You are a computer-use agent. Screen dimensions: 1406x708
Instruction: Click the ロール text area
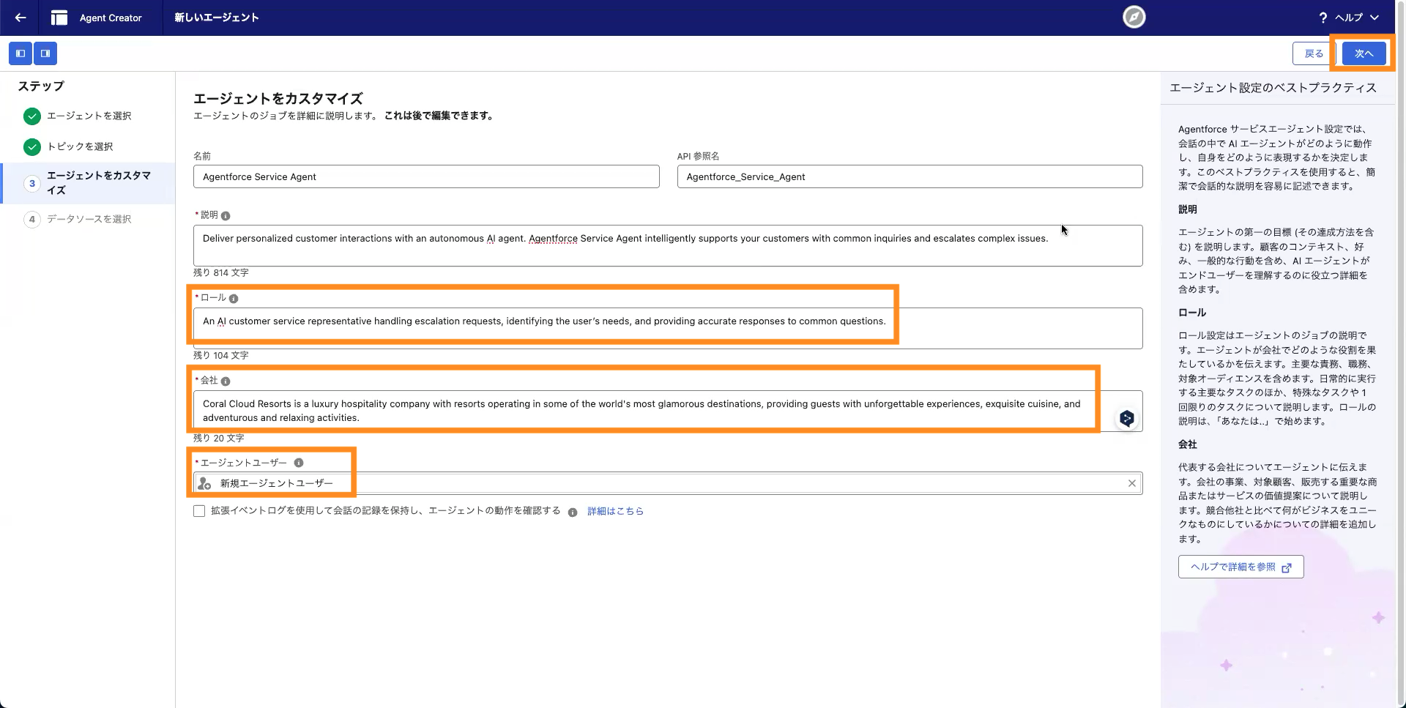pos(668,328)
